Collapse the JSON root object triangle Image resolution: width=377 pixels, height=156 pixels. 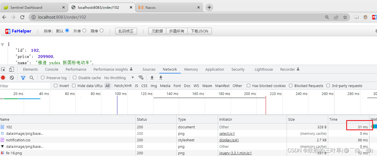pos(2,45)
